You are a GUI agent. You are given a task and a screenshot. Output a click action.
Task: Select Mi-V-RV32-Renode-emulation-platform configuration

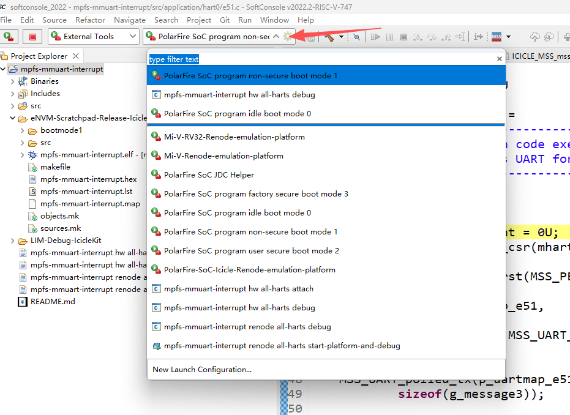click(326, 137)
